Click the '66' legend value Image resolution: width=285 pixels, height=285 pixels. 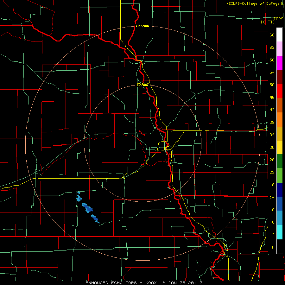(x=272, y=35)
